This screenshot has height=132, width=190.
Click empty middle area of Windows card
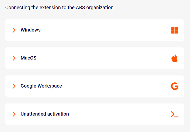(x=108, y=30)
